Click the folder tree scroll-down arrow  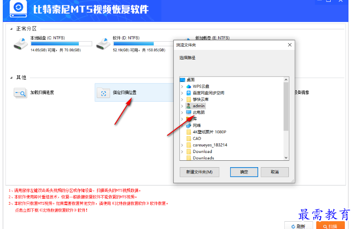coord(286,158)
